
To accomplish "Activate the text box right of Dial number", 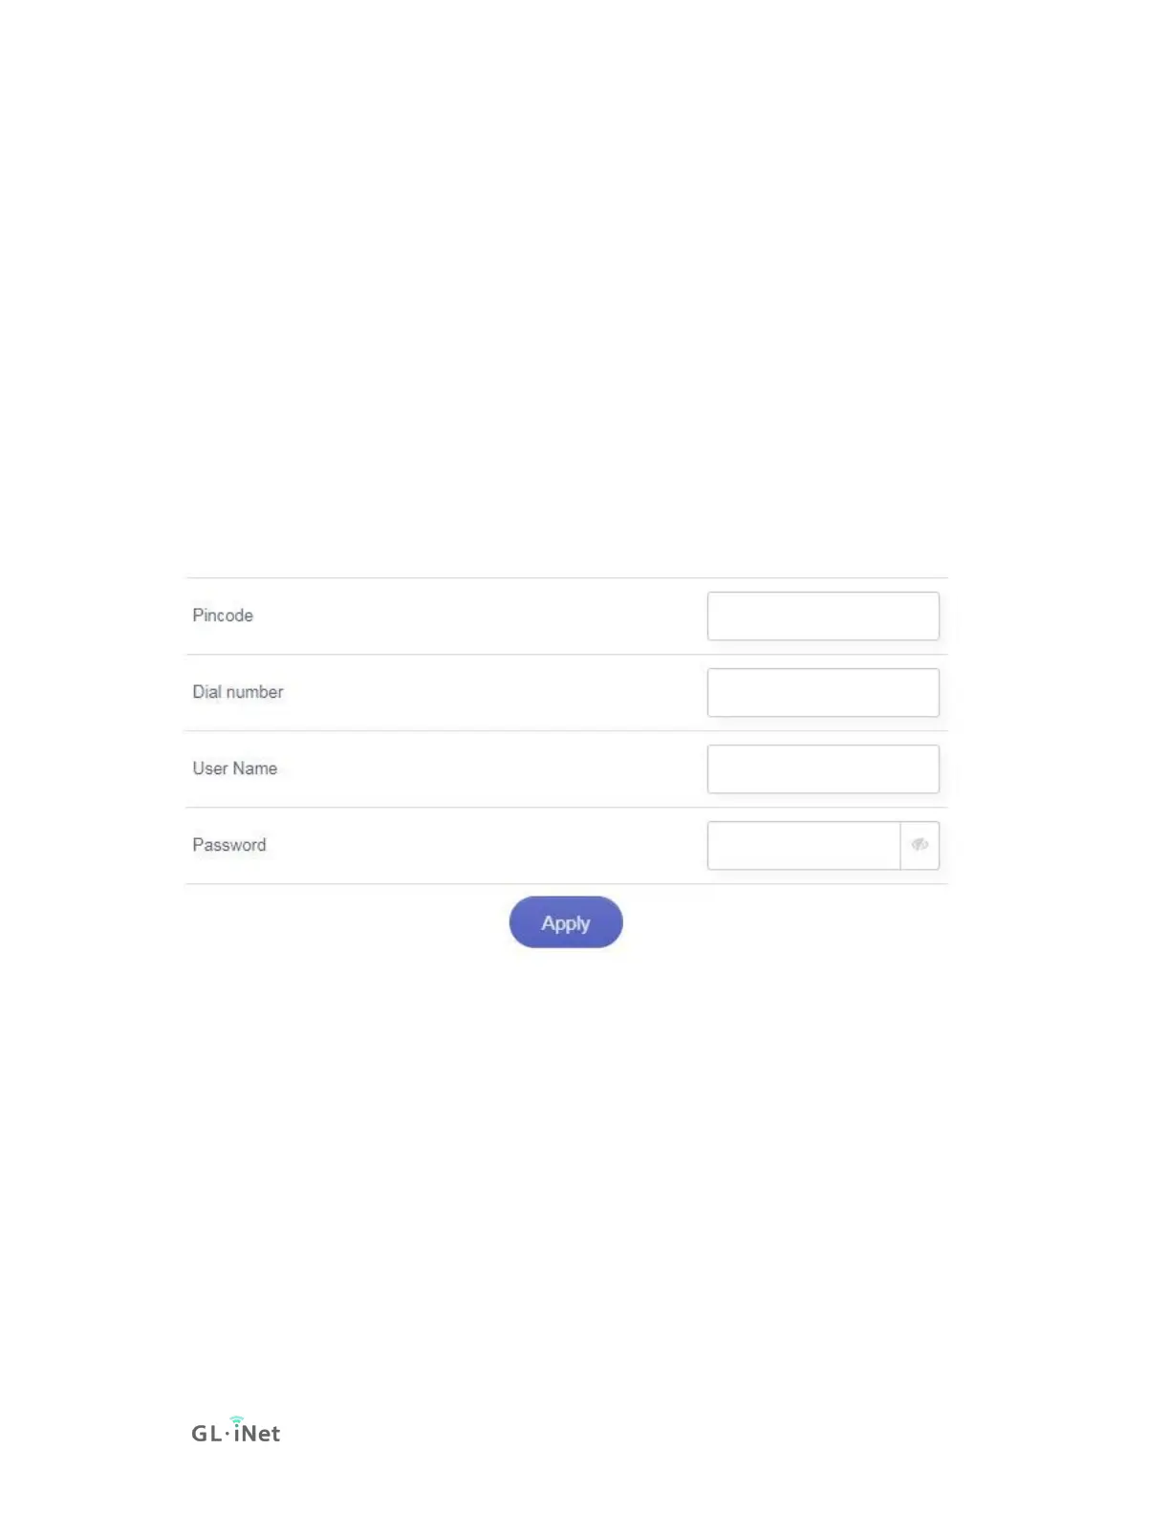I will click(823, 692).
